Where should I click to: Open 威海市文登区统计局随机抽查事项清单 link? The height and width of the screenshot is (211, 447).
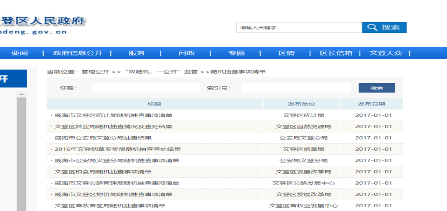(x=113, y=115)
